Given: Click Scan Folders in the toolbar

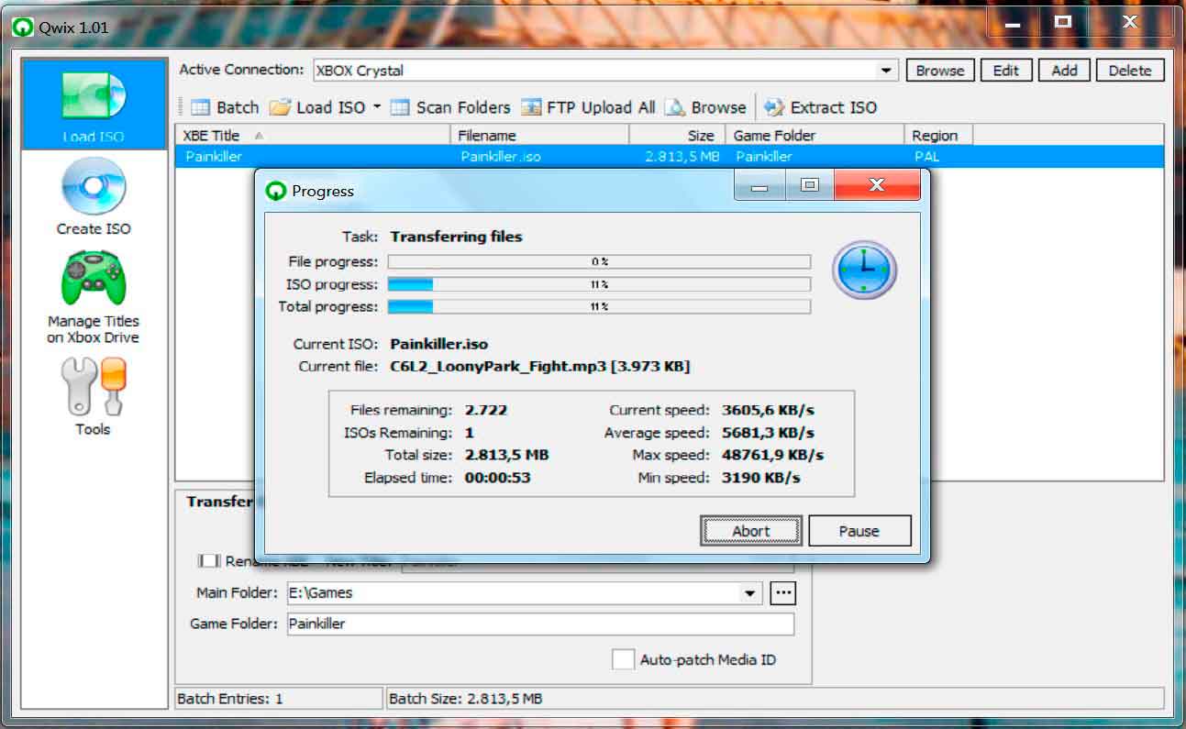Looking at the screenshot, I should click(450, 107).
